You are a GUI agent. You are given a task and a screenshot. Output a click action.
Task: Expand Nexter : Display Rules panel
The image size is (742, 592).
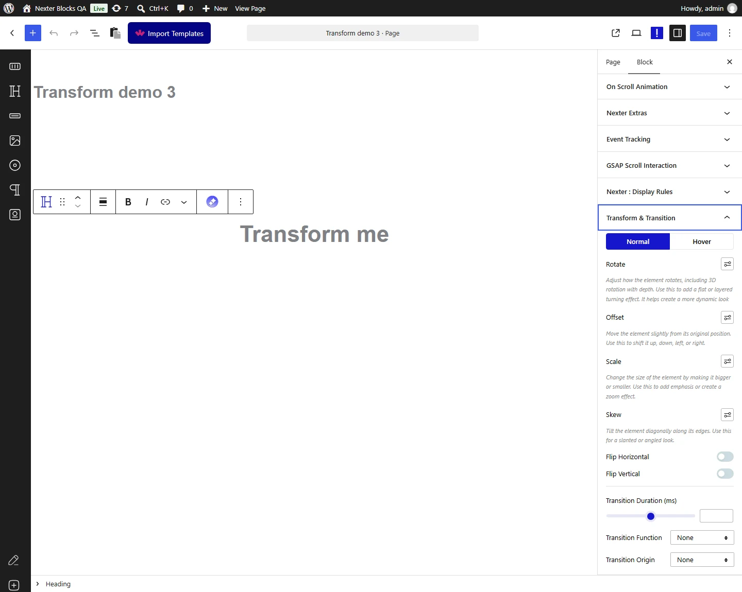670,192
